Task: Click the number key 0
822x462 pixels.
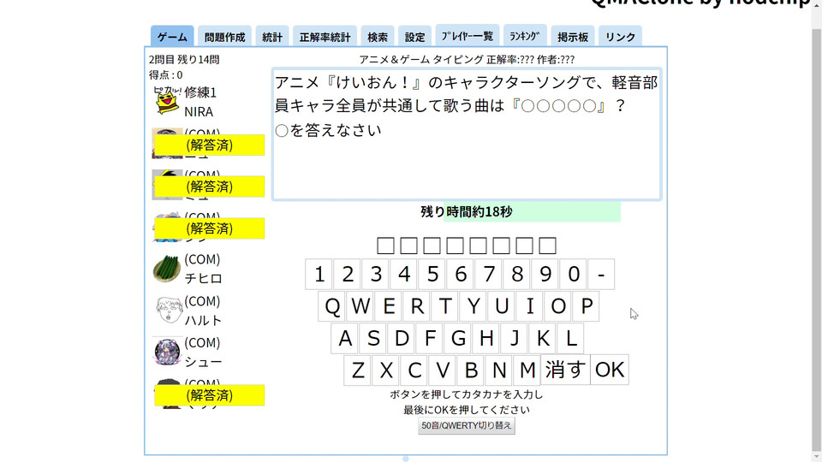Action: pyautogui.click(x=574, y=274)
